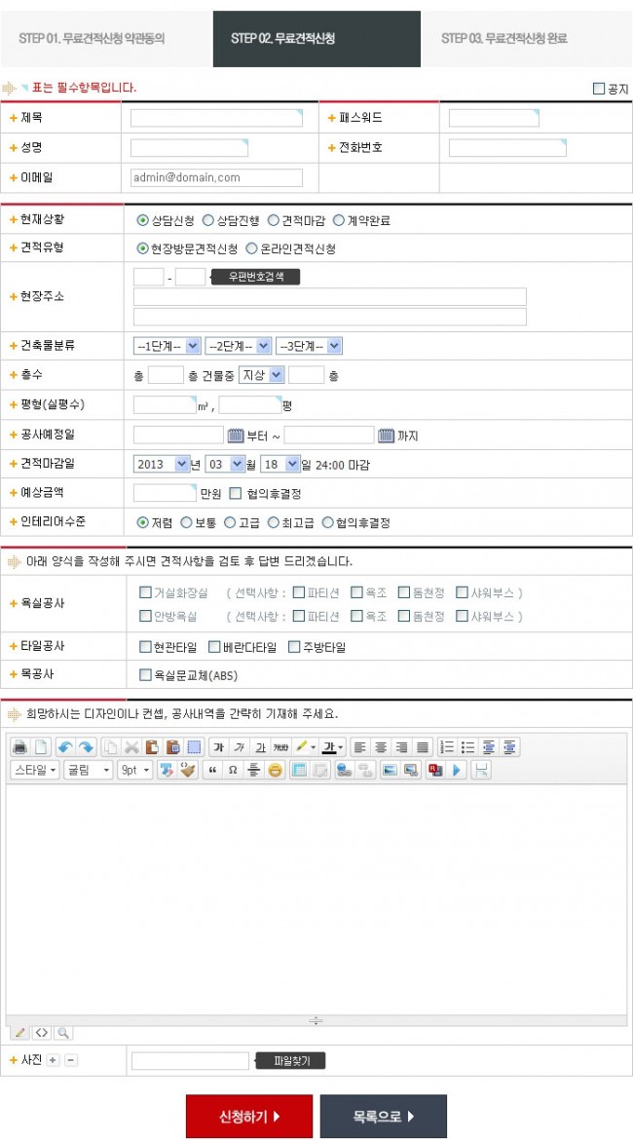Align text left in editor
The width and height of the screenshot is (633, 1140).
pos(359,746)
